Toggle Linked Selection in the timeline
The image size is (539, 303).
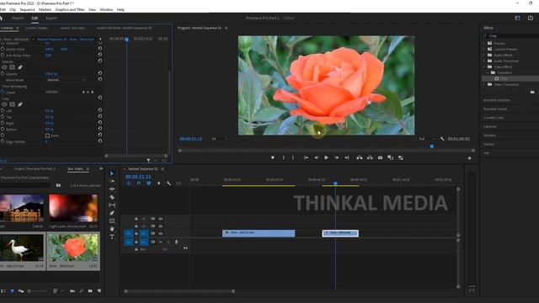click(x=148, y=183)
